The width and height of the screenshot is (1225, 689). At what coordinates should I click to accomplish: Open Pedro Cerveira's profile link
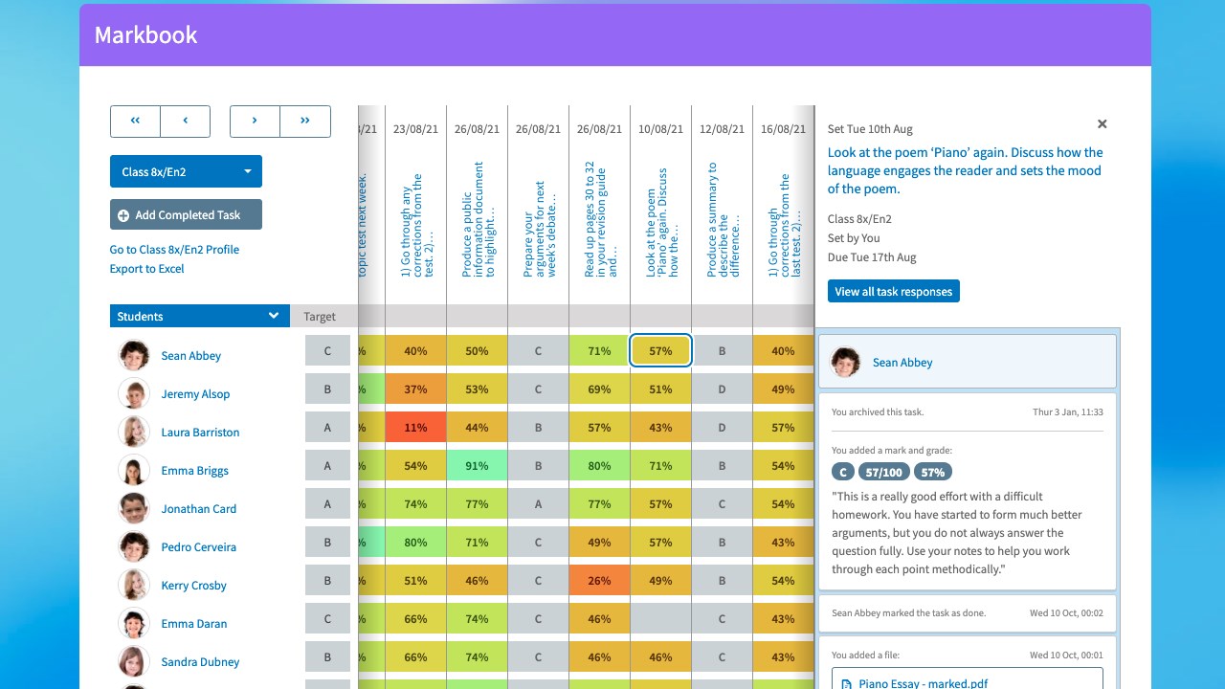tap(198, 547)
